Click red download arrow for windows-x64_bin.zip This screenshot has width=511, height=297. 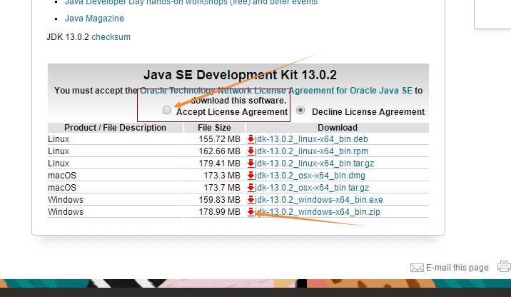click(251, 212)
